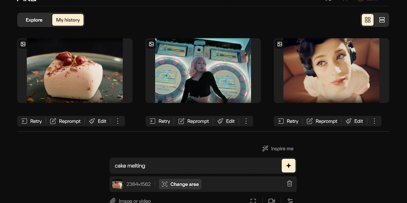
Task: Click Retry under the cake image
Action: (32, 121)
